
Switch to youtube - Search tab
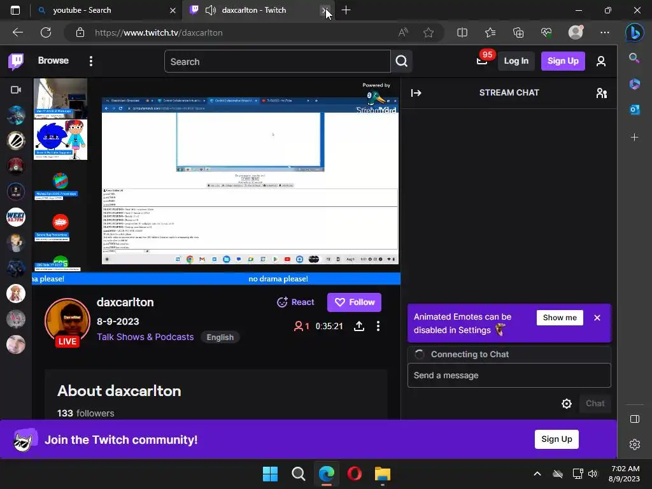[106, 10]
